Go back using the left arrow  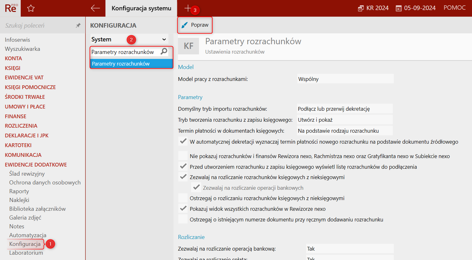coord(95,8)
